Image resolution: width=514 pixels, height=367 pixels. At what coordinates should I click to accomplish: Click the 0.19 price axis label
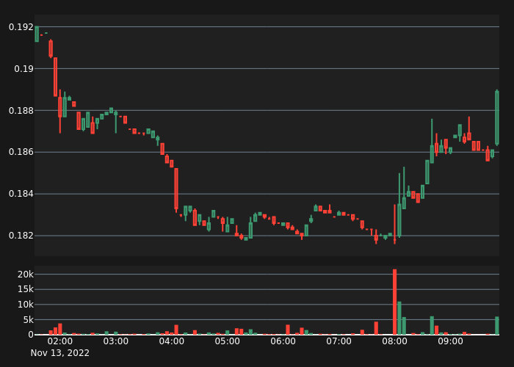point(23,69)
